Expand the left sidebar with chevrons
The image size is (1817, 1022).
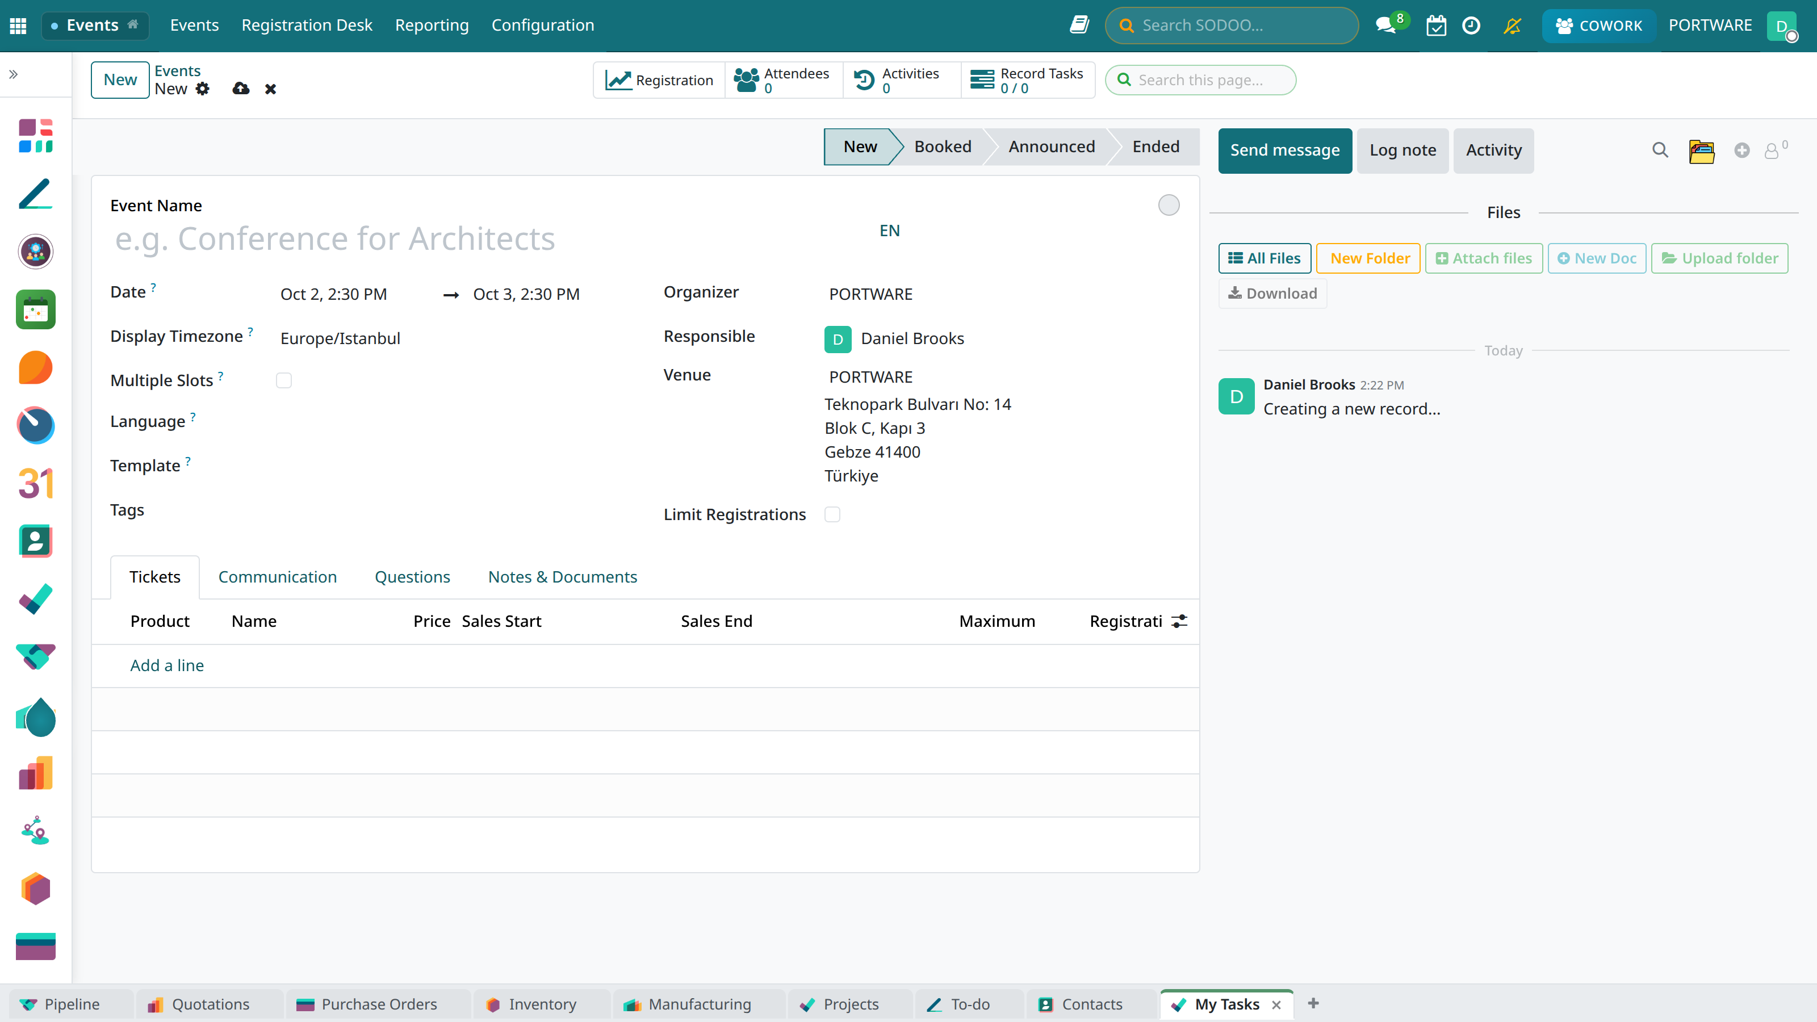[x=14, y=74]
